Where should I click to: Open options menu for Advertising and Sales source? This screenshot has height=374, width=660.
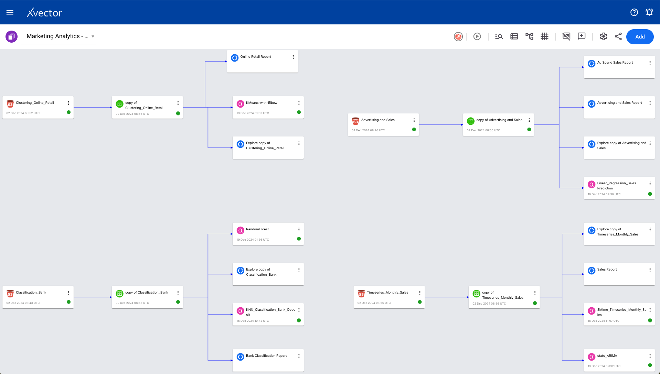414,120
